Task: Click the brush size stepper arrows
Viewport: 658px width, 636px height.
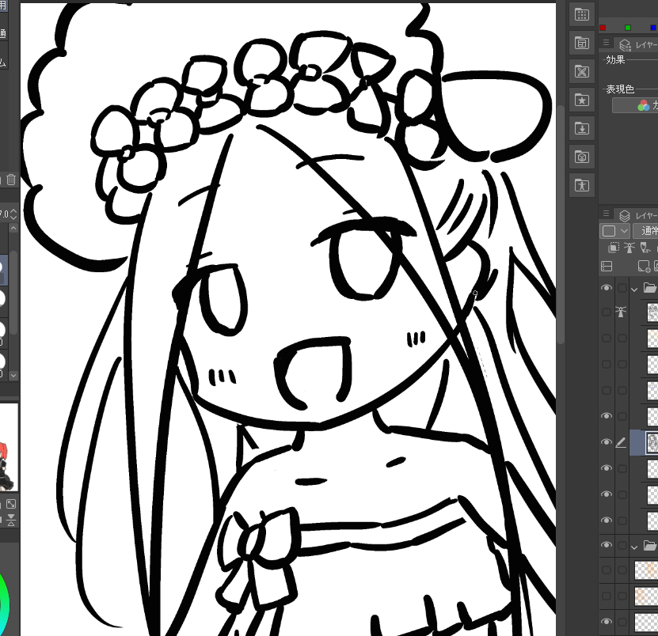Action: tap(13, 214)
